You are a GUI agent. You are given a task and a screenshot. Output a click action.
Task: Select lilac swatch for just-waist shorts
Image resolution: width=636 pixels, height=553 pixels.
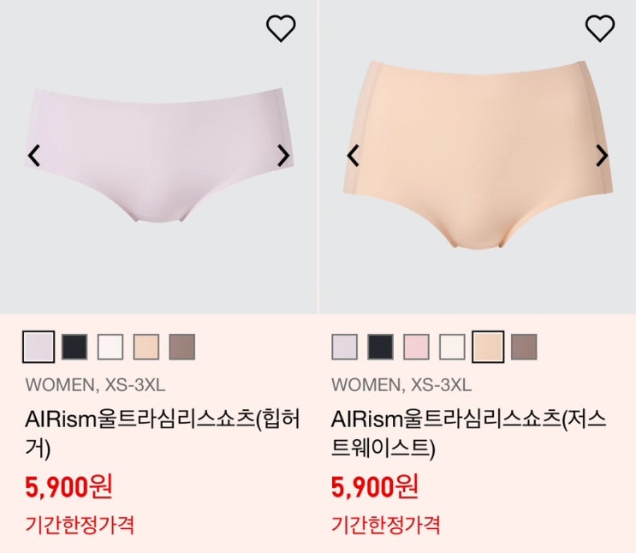click(345, 347)
